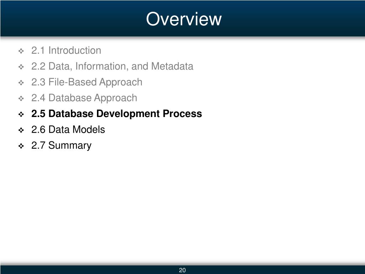Click 2.5 Database Development Process heading
This screenshot has height=274, width=365.
tap(117, 114)
